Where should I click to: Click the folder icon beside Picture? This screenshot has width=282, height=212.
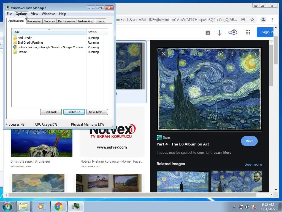pyautogui.click(x=15, y=52)
